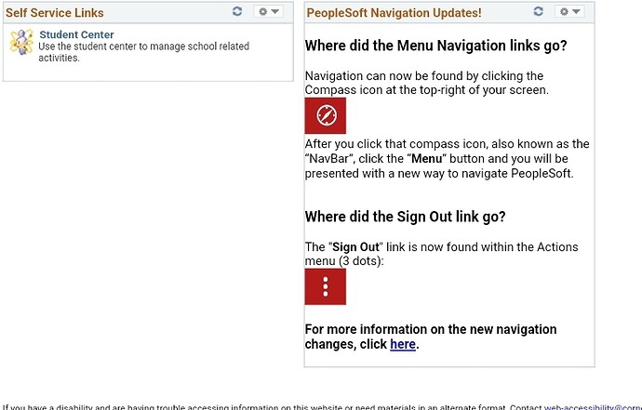Open the Student Center link
The width and height of the screenshot is (642, 410).
pos(76,34)
